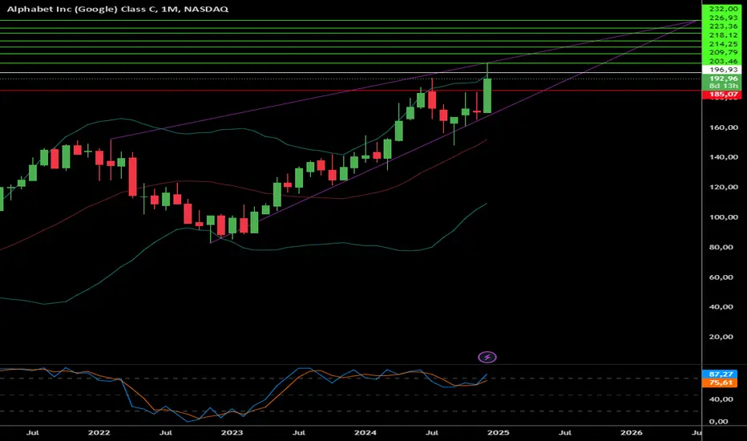The width and height of the screenshot is (747, 441).
Task: Click the 60,00 price axis value
Action: [x=723, y=277]
